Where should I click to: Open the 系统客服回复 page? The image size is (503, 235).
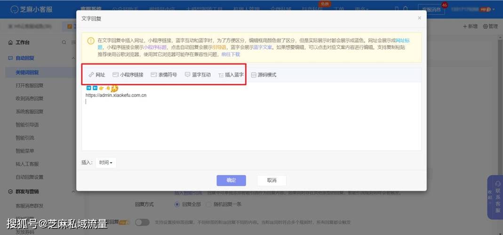(30, 111)
